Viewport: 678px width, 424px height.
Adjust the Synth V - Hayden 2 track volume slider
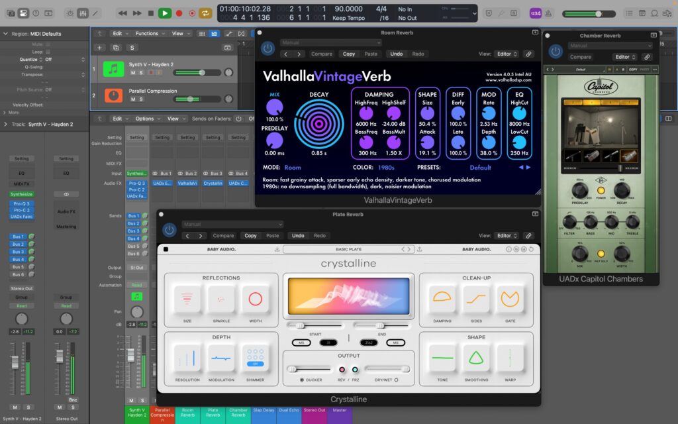point(201,72)
